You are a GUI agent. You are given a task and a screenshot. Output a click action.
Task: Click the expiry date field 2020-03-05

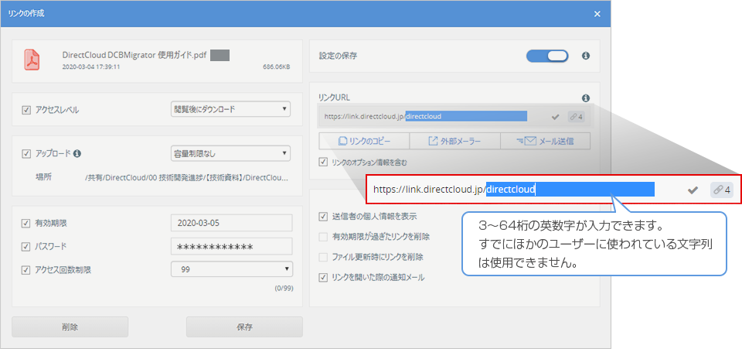pos(231,223)
